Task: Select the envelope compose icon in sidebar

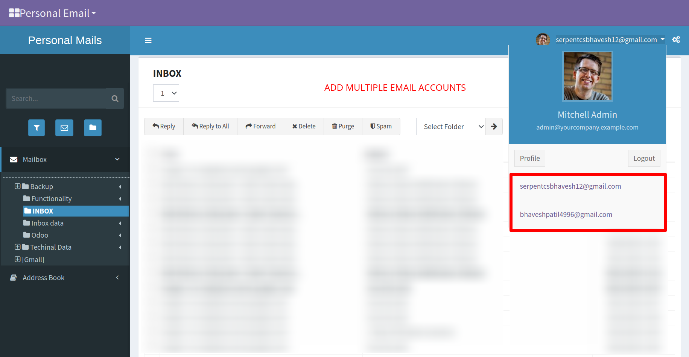Action: tap(64, 128)
